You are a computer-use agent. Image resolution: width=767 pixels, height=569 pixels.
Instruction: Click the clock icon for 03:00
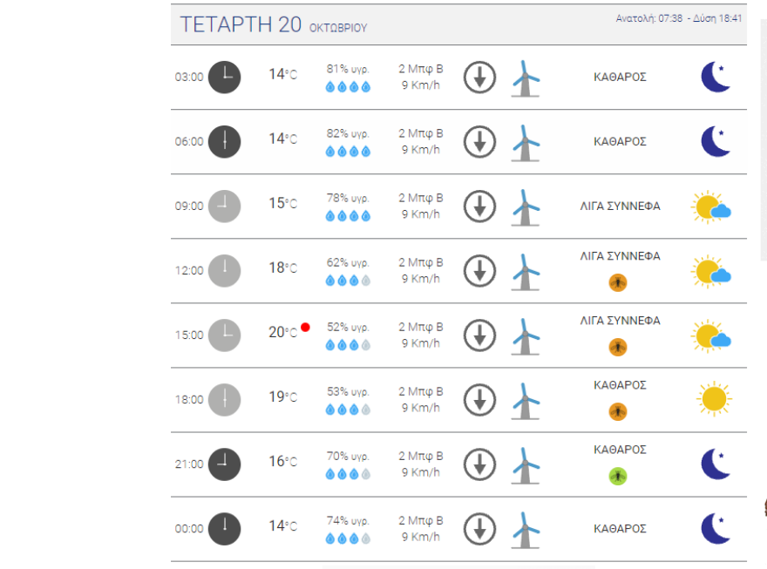coord(225,78)
